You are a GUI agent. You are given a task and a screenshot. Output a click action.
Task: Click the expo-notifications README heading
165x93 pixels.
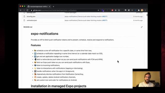45,34
